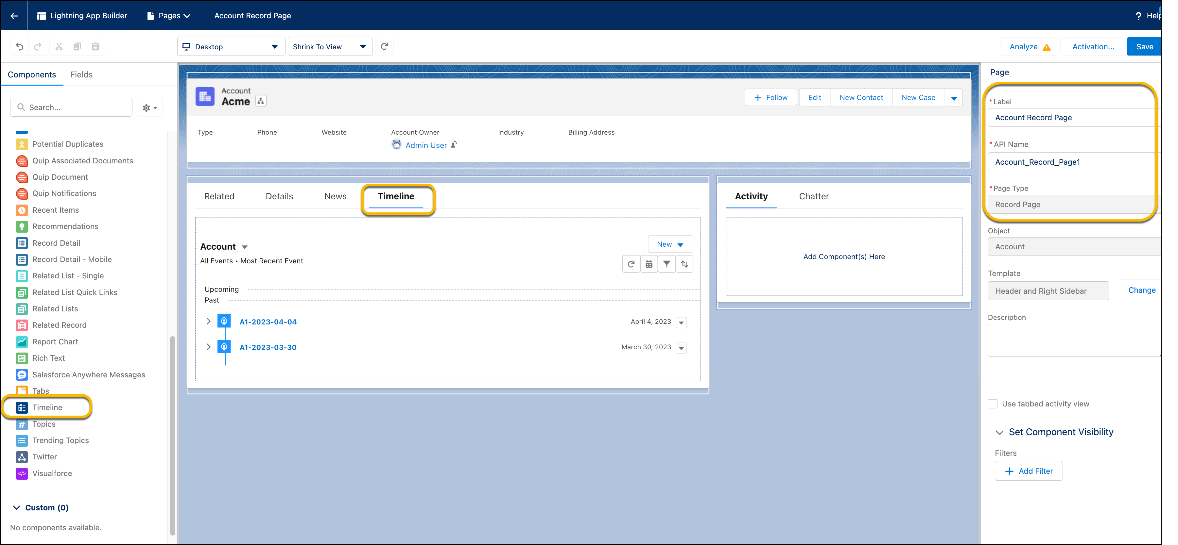Toggle timeline sort order icon
The image size is (1178, 545).
coord(684,264)
